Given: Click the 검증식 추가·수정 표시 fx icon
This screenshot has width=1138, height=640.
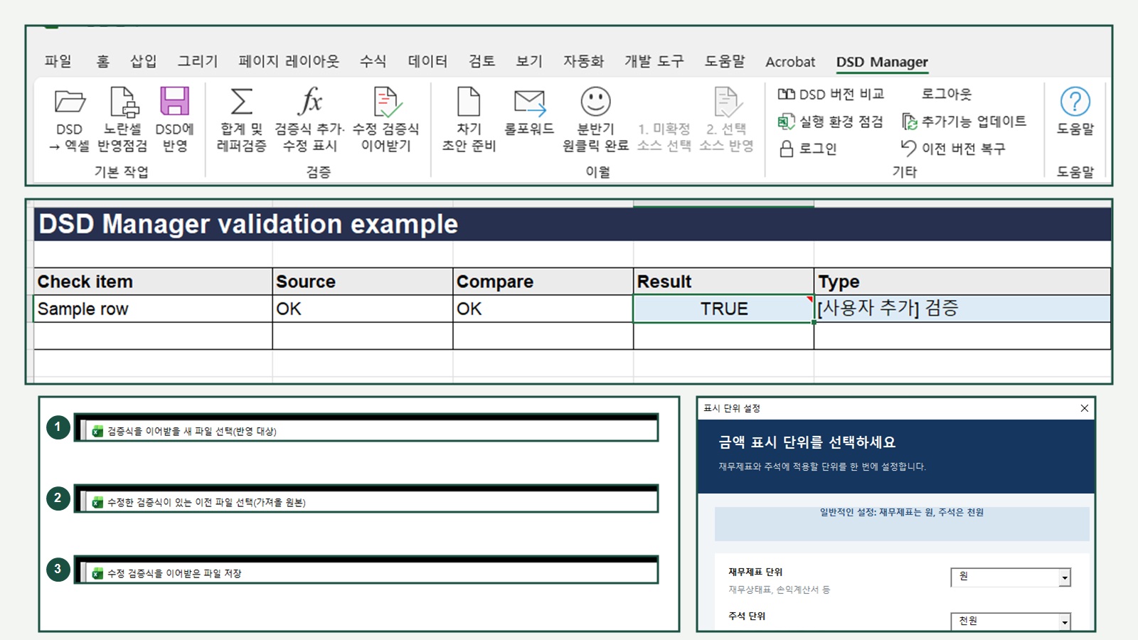Looking at the screenshot, I should tap(309, 101).
